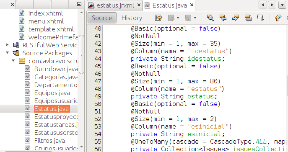Click the "esinicial" column name string
The image size is (288, 152).
point(208,126)
